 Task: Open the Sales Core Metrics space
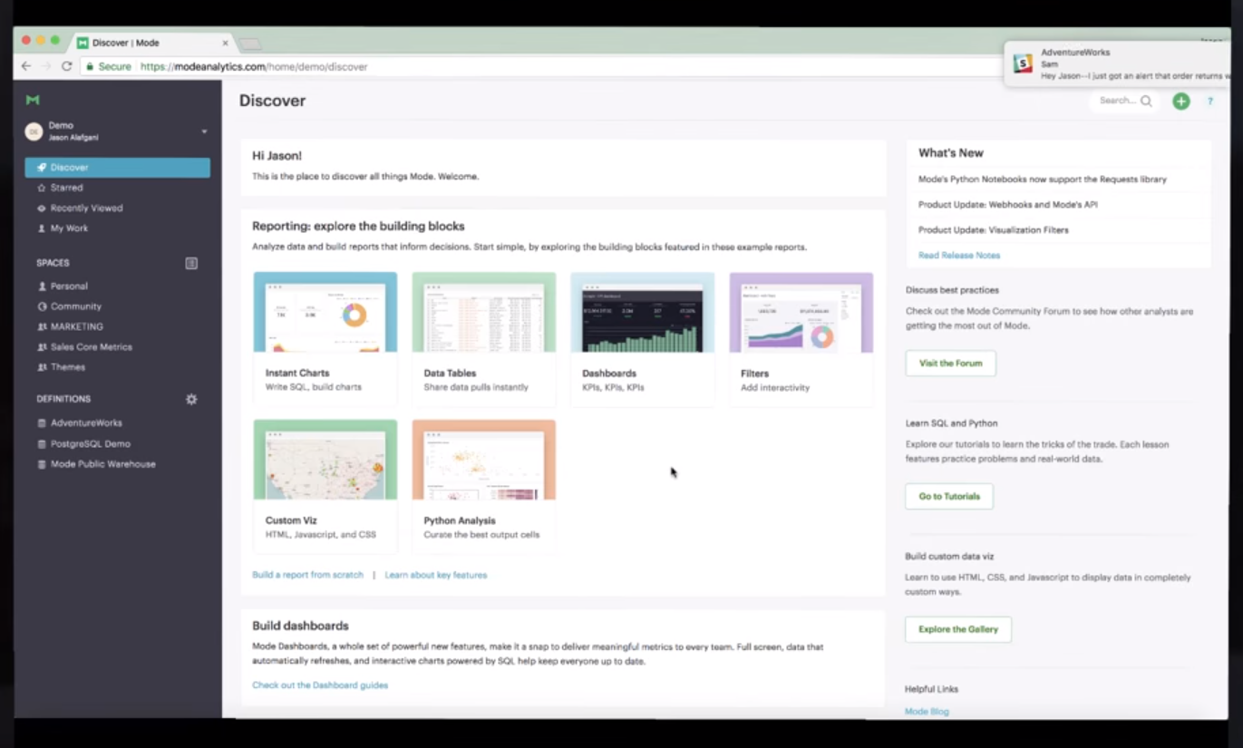(x=91, y=346)
